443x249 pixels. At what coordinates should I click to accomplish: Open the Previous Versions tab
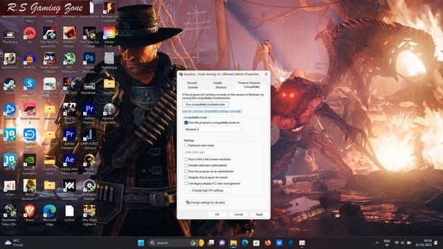point(249,83)
